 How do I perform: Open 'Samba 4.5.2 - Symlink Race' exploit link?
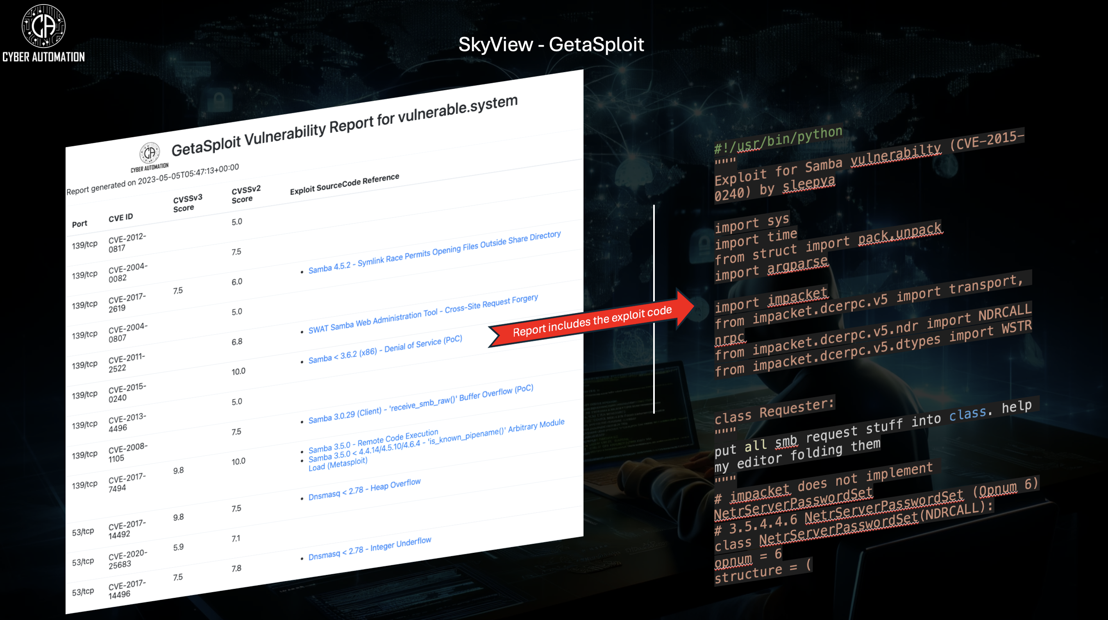click(434, 252)
